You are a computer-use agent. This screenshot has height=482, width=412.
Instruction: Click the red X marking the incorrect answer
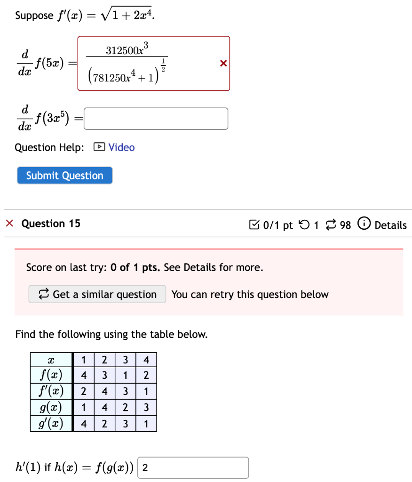tap(222, 63)
